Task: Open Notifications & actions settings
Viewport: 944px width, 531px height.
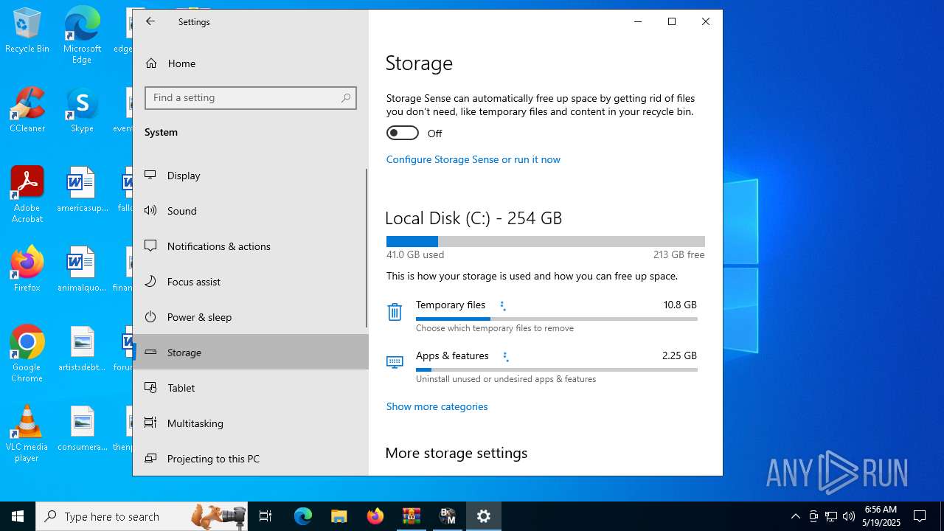Action: 251,246
